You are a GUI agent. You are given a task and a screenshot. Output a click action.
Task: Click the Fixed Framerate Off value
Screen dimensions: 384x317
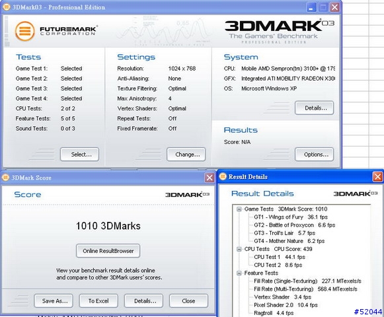coord(172,129)
